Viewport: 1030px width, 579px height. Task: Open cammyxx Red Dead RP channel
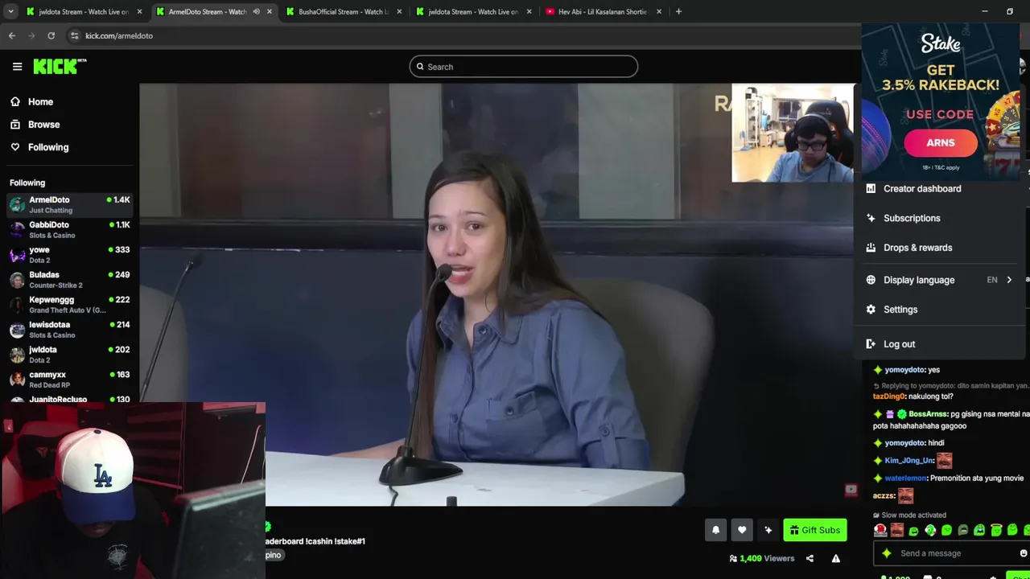point(69,380)
